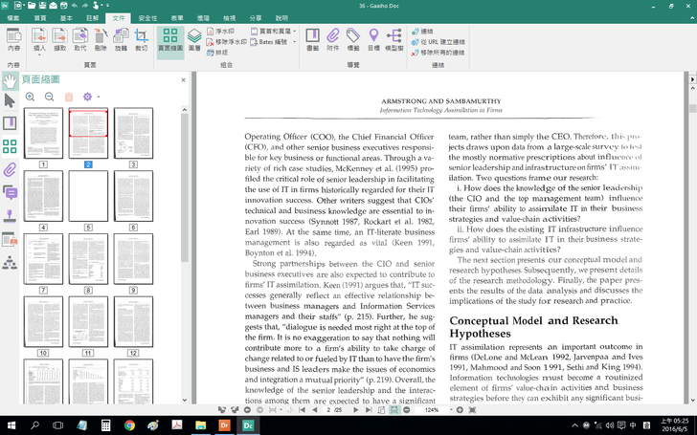Open the 附件 (Attachments) paperclip icon in ribbon
The height and width of the screenshot is (435, 697).
point(332,39)
